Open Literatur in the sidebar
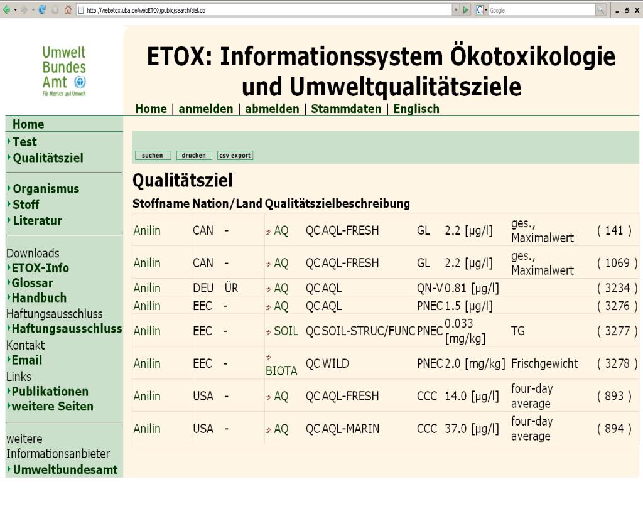This screenshot has height=514, width=643. (37, 220)
